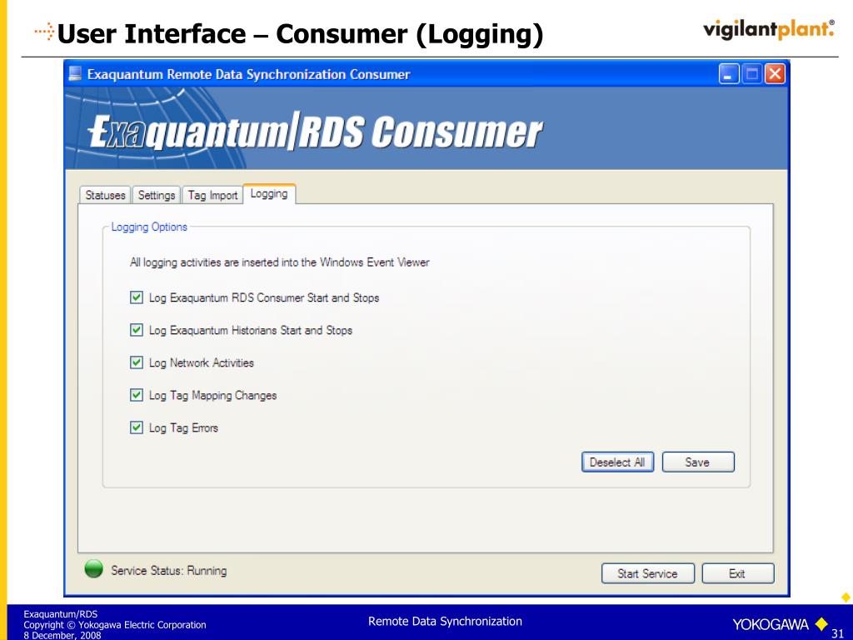Switch to the Statuses tab
The width and height of the screenshot is (853, 640).
pos(105,195)
